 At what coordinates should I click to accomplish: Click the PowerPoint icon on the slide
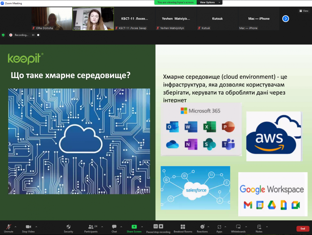(228, 127)
